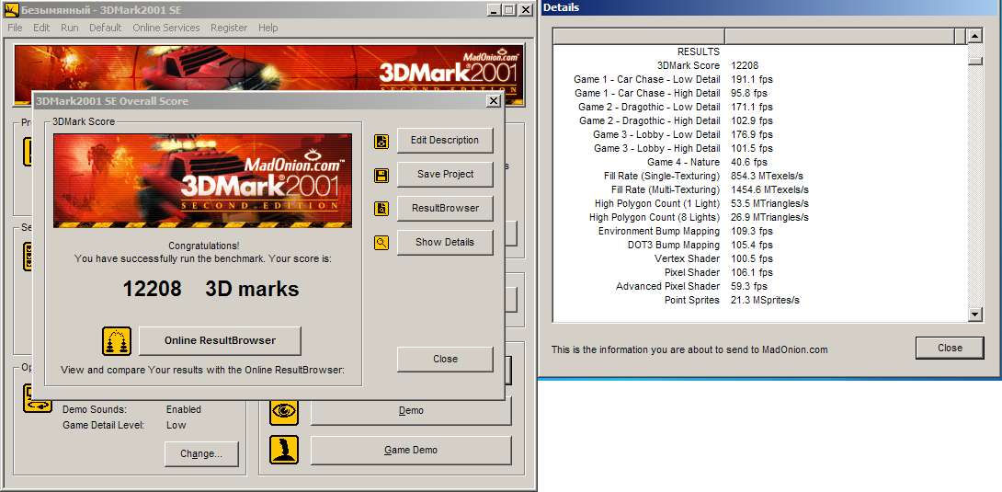The image size is (1002, 492).
Task: Click the Game Demo button
Action: pyautogui.click(x=411, y=451)
